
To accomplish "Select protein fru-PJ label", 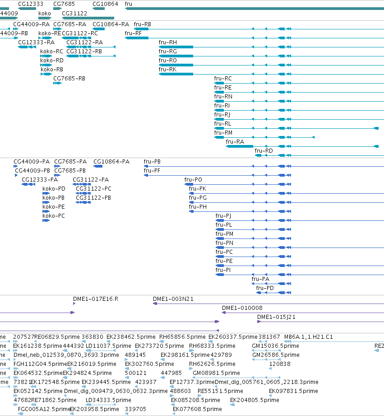I will [223, 216].
